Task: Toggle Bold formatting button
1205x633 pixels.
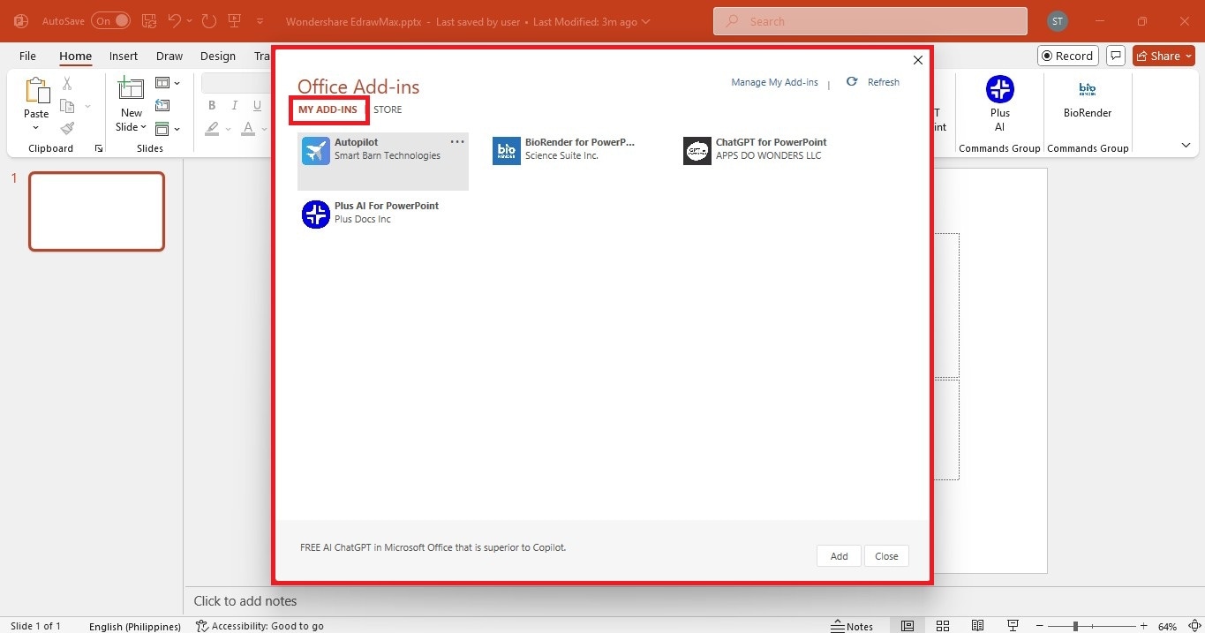Action: pos(212,106)
